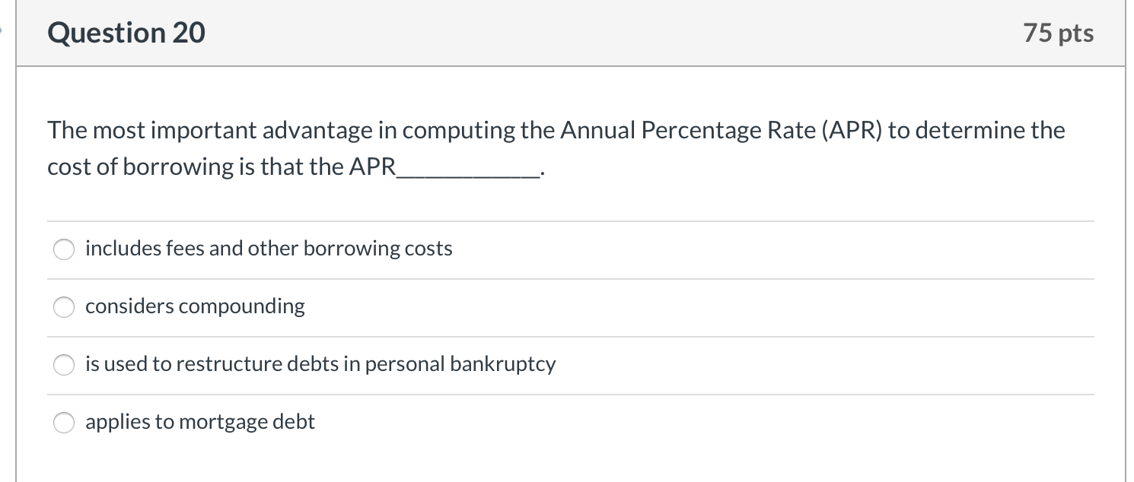Click the "75 pts" label
Viewport: 1134px width, 482px height.
[x=1058, y=32]
